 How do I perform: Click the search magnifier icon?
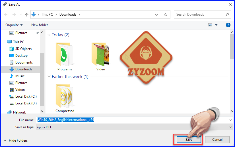tap(227, 14)
